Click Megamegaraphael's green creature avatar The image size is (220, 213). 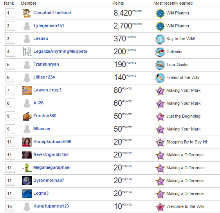click(x=27, y=168)
